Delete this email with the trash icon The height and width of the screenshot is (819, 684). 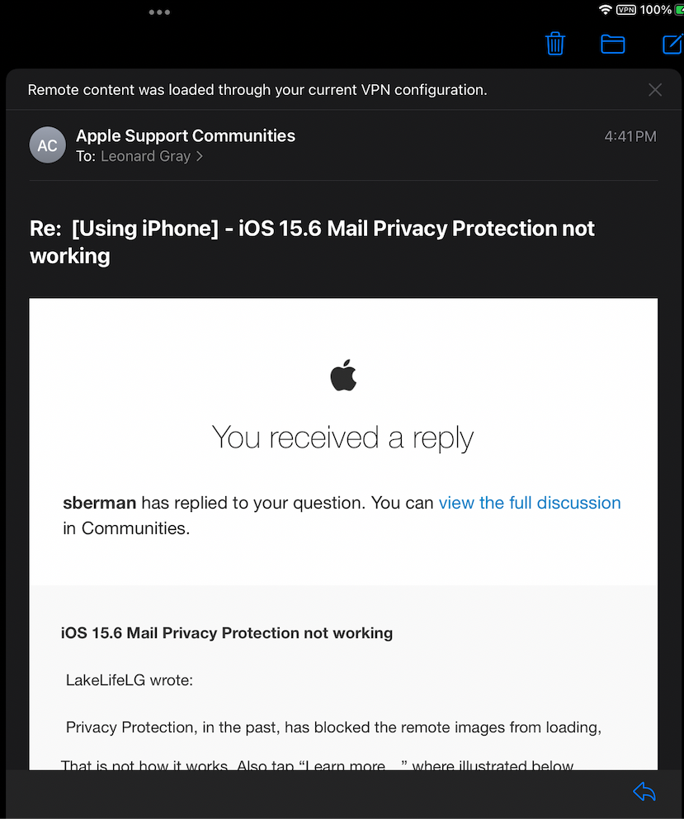[x=555, y=44]
